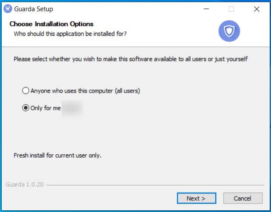Click the large blue Guarda shield logo
Image resolution: width=271 pixels, height=212 pixels.
[229, 31]
